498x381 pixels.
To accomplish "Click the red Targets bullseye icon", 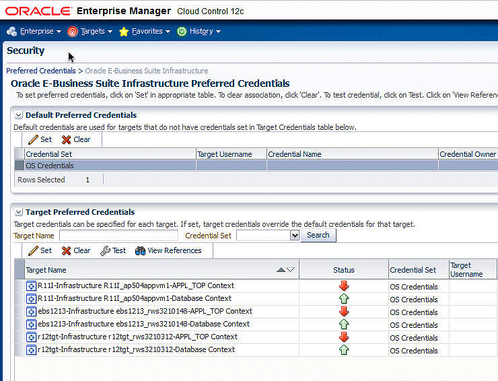I will [73, 32].
